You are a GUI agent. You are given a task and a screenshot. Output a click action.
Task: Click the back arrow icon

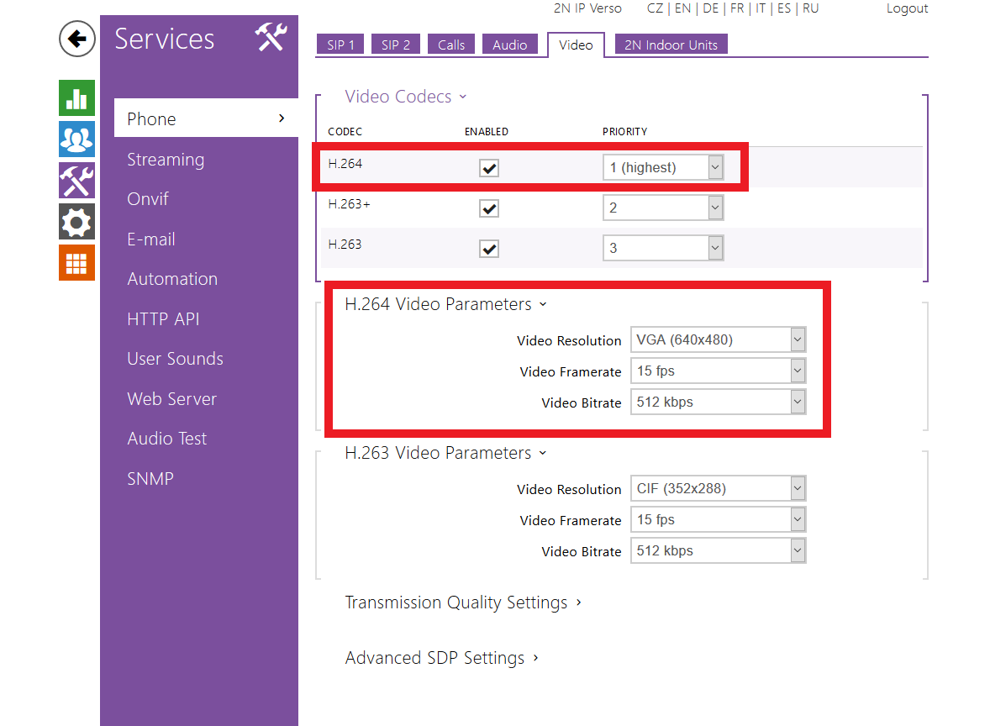point(76,39)
